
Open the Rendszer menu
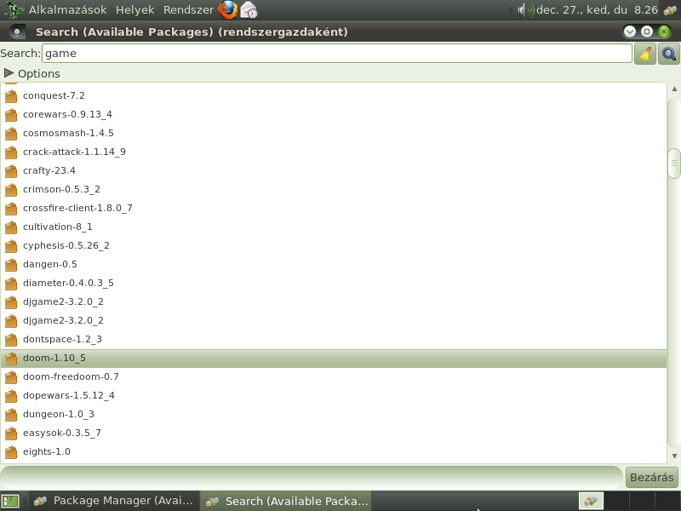(x=188, y=9)
